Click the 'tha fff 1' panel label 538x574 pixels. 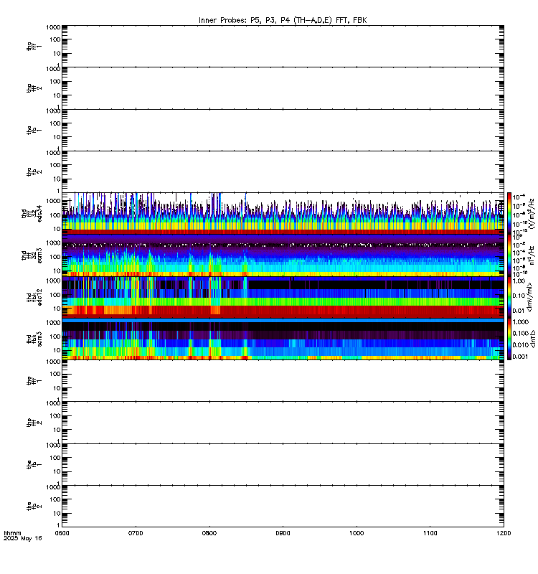click(34, 46)
